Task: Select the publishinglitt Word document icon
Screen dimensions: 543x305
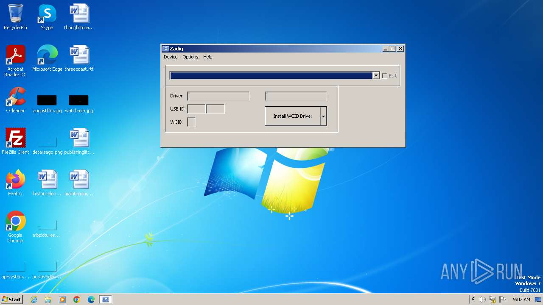Action: click(79, 141)
